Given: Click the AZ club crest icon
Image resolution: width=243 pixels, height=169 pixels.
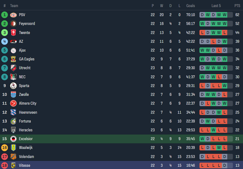Looking at the screenshot, I should click(13, 41).
